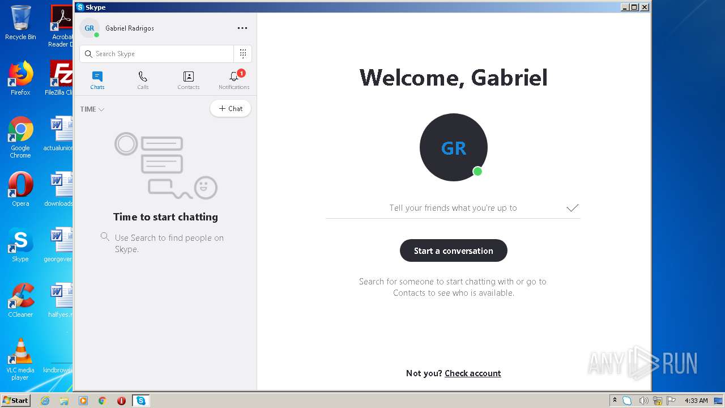The height and width of the screenshot is (408, 725).
Task: Launch Google Chrome desktop shortcut
Action: [20, 137]
